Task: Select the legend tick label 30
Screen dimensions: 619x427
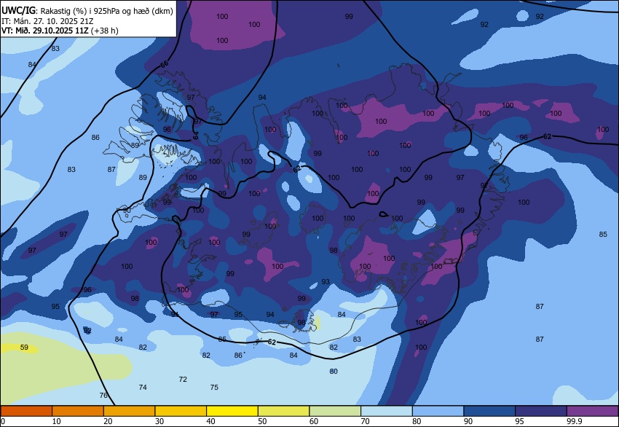Action: (x=159, y=421)
